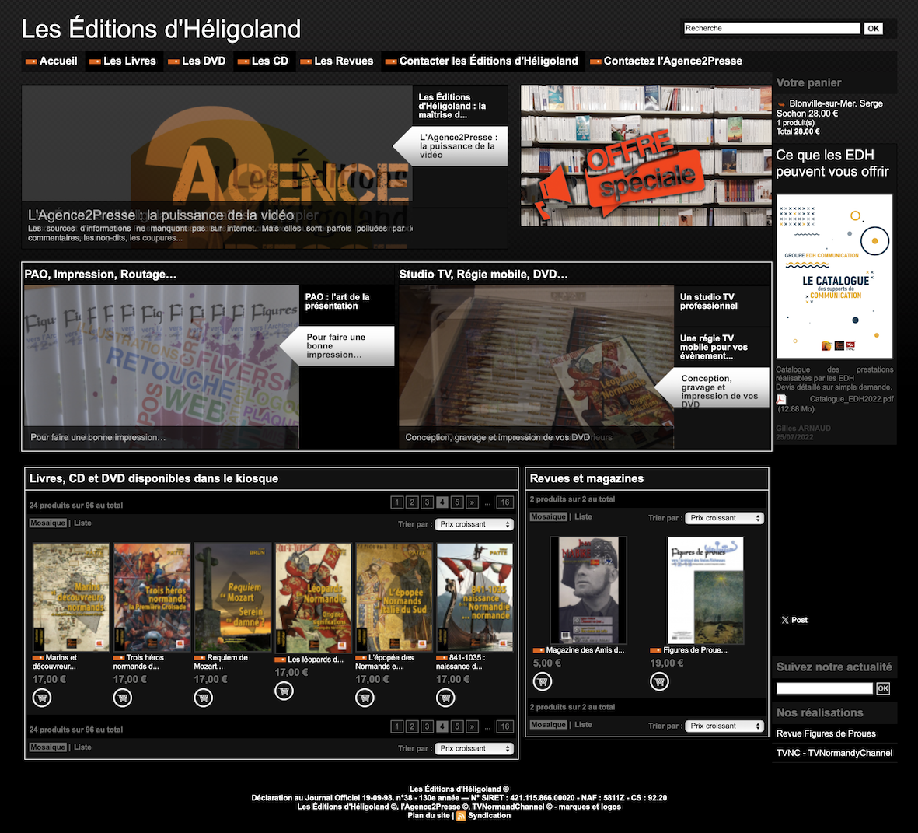Go to page 1 in top pagination
This screenshot has width=918, height=833.
coord(397,502)
